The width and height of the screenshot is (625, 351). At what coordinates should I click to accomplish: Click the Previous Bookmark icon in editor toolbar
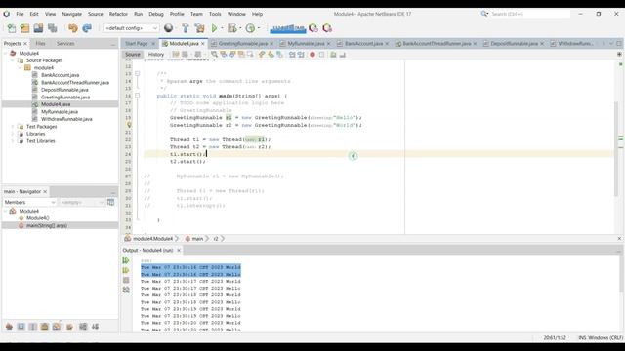click(x=262, y=55)
